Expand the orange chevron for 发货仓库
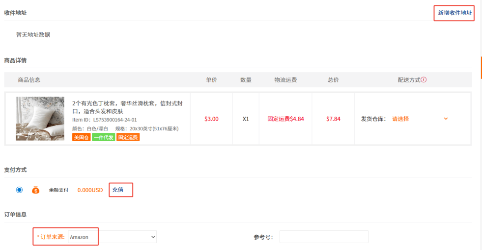 coord(446,119)
